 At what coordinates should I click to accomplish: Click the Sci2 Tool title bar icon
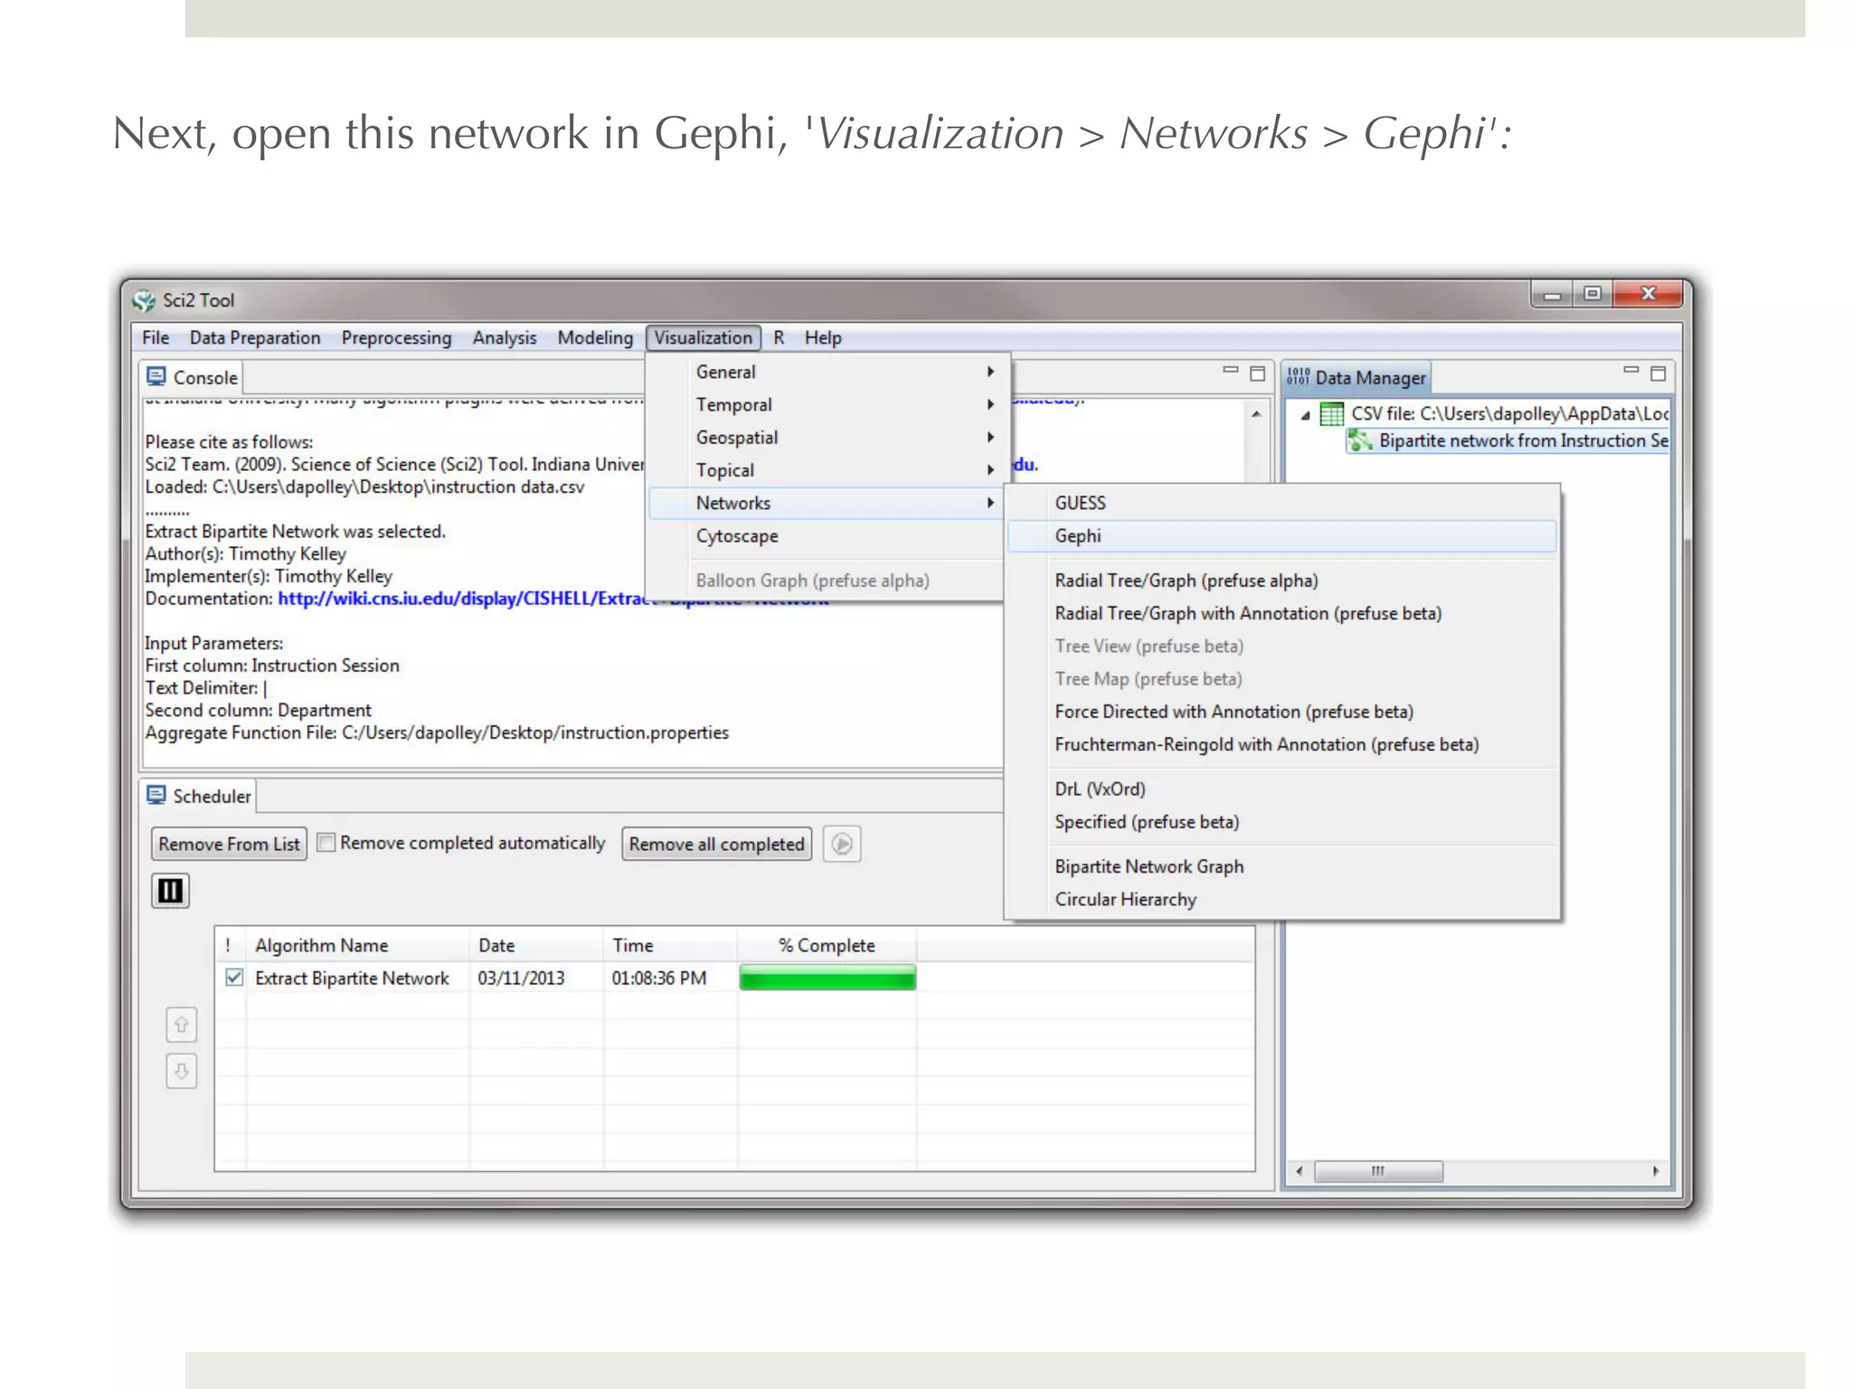pos(145,300)
